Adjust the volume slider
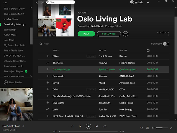 (x=162, y=128)
